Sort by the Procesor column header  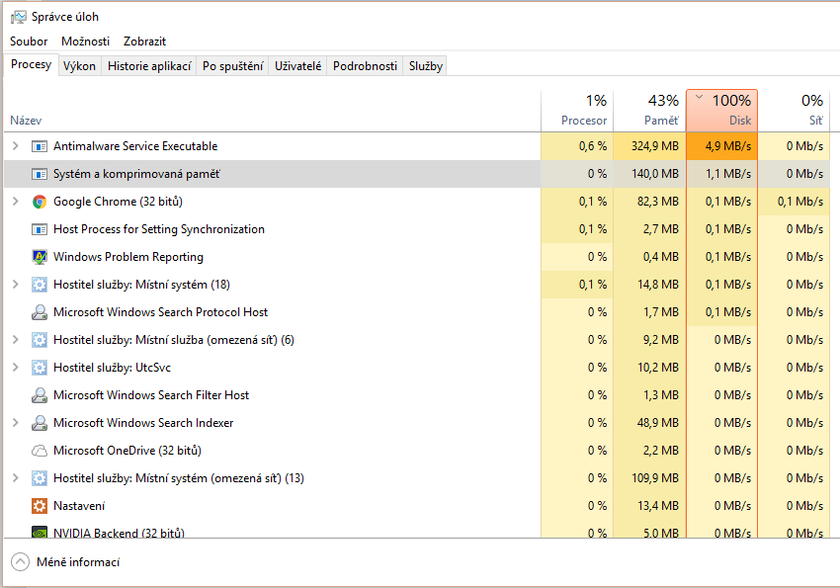(577, 111)
